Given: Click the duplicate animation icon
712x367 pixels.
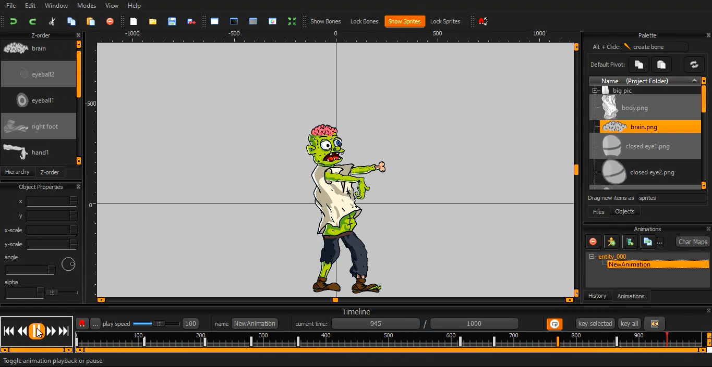Looking at the screenshot, I should coord(648,242).
